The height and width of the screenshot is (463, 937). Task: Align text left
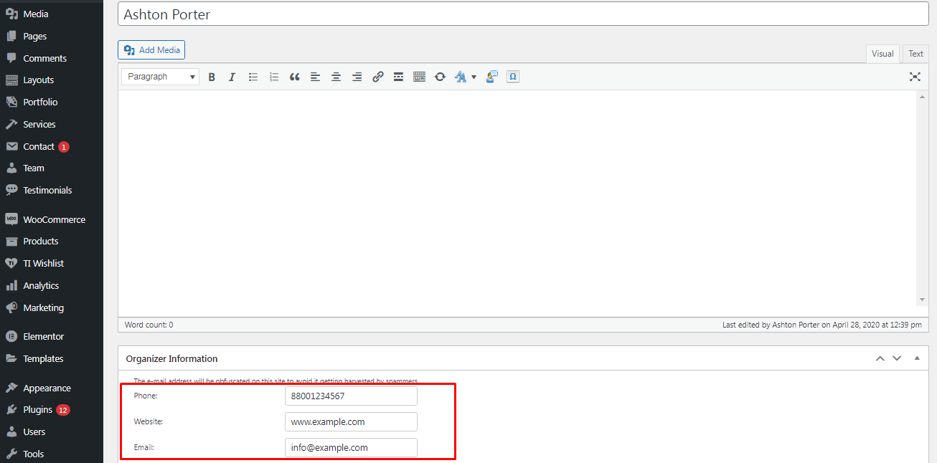[x=315, y=77]
